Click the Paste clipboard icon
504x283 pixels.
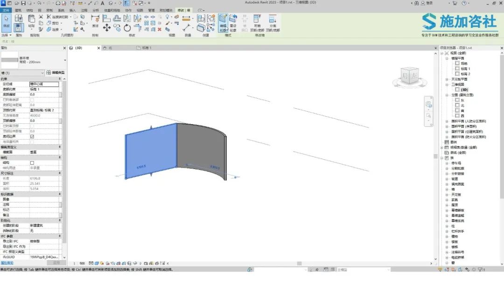[x=31, y=20]
